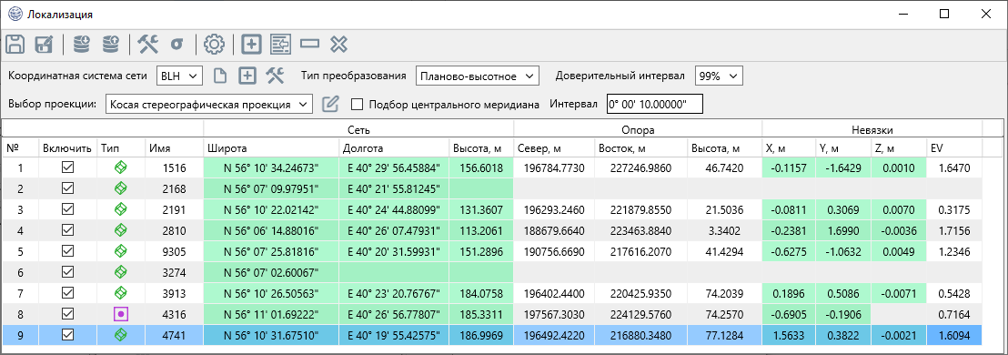
Task: Open the transformation type dropdown Планово-высотное
Action: [477, 76]
